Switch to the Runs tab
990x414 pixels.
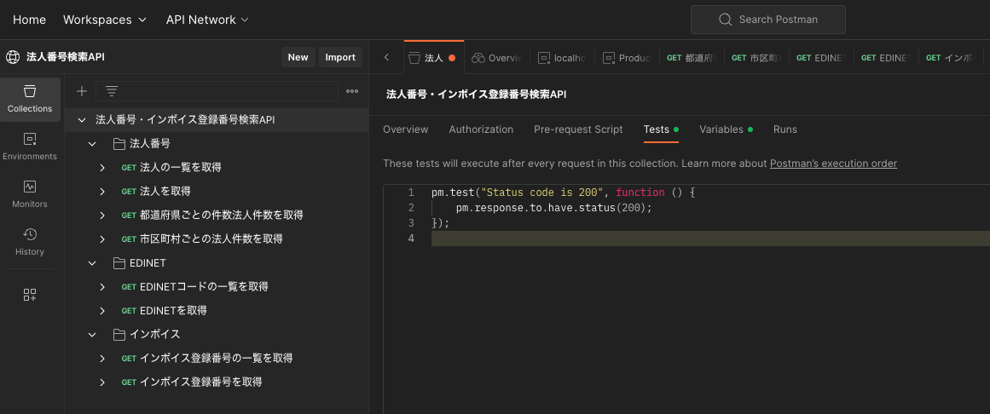(x=784, y=129)
